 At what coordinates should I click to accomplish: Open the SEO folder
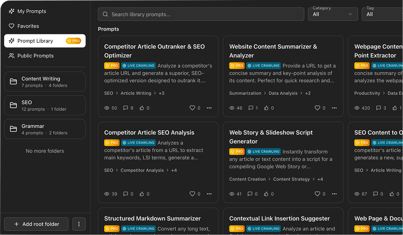[x=45, y=106]
